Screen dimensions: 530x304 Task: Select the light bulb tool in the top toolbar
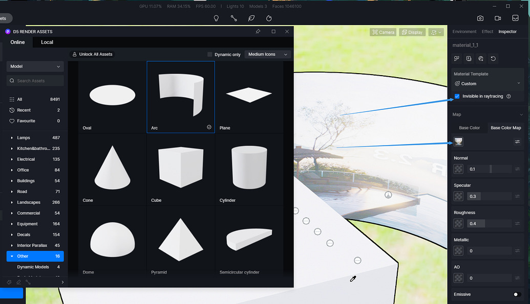pyautogui.click(x=216, y=18)
